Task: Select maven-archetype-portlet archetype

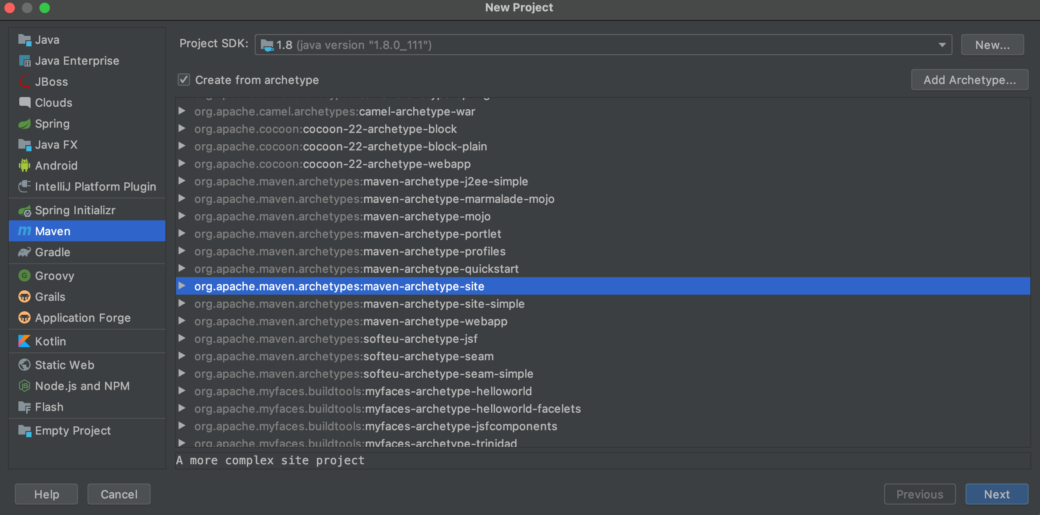Action: pyautogui.click(x=603, y=234)
